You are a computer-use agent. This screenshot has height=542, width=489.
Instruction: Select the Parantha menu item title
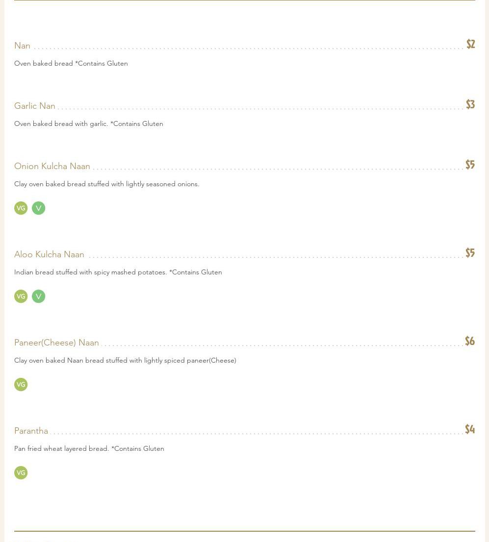click(31, 431)
